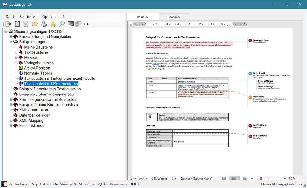Activate the proofing check icon in status bar

point(174,179)
